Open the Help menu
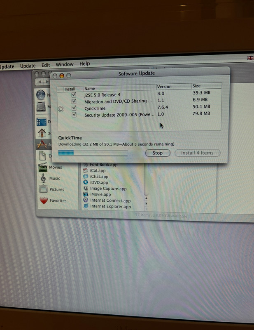Viewport: 254px width, 330px height. (x=84, y=64)
